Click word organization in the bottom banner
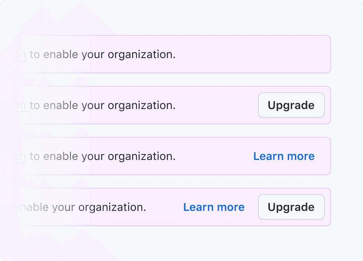 coord(112,208)
